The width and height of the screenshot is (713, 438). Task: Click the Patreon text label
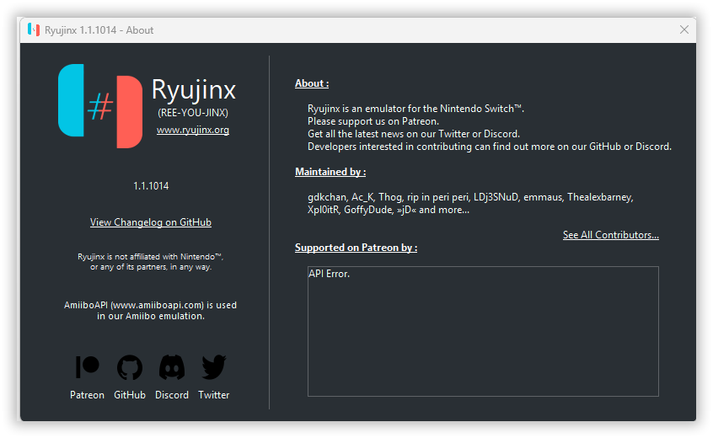tap(87, 395)
